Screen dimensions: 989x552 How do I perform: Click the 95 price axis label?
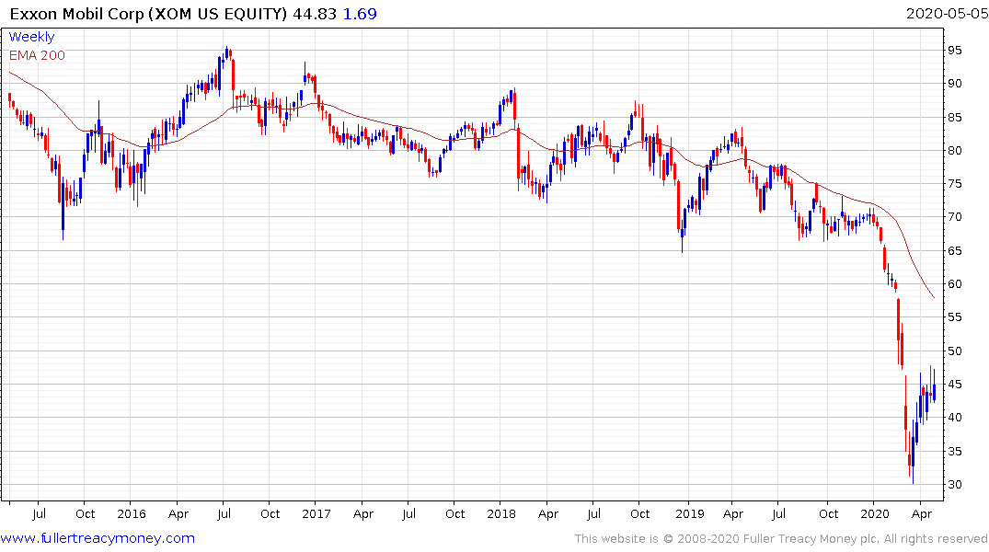[x=954, y=51]
